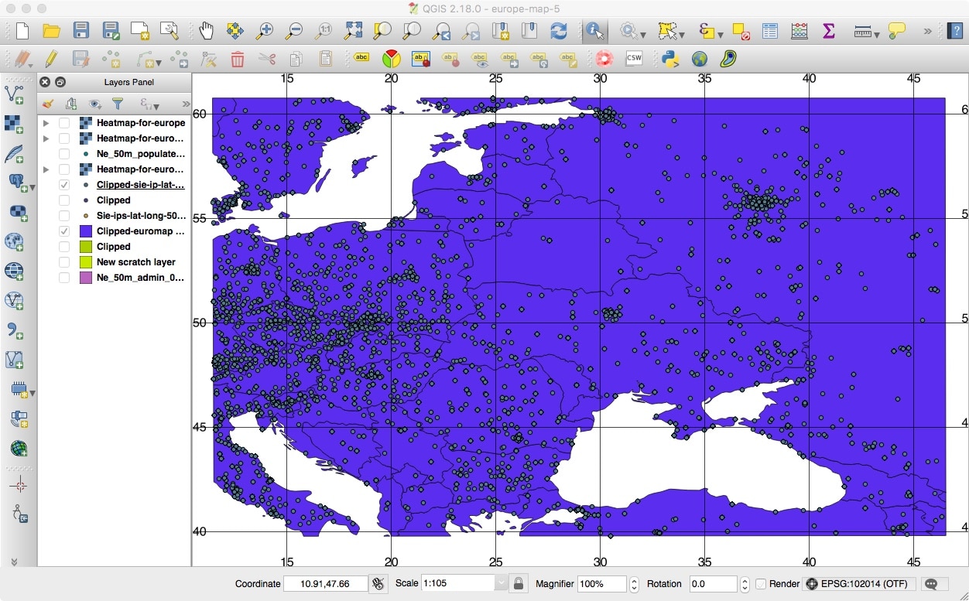Open the CSW MetaSearch catalog client
Screen dimensions: 969x601
(x=634, y=58)
